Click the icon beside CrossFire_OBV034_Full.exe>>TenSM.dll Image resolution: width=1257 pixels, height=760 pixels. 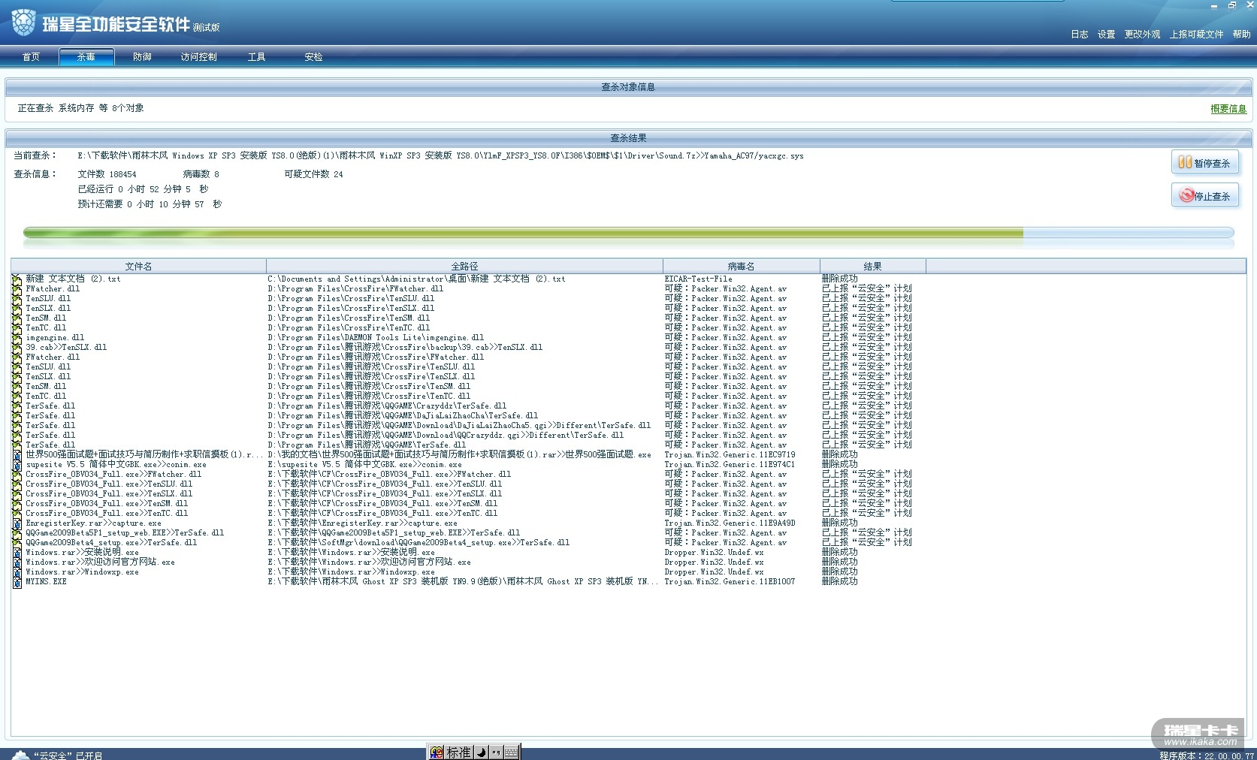pyautogui.click(x=17, y=503)
